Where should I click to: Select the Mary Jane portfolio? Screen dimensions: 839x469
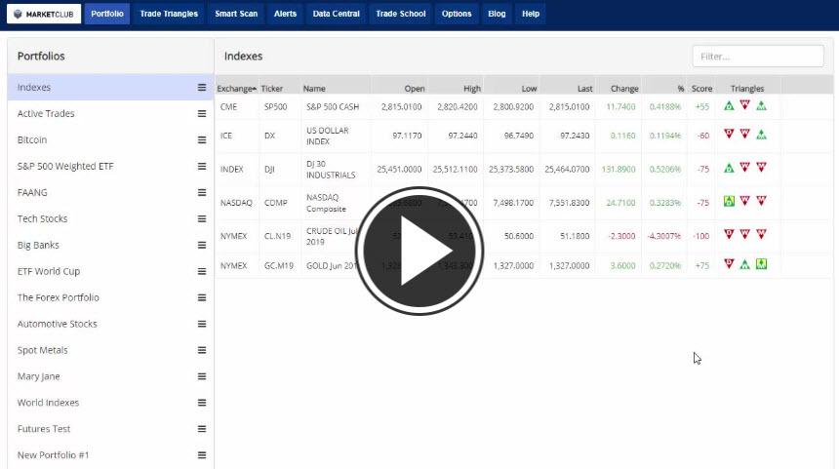click(x=38, y=376)
